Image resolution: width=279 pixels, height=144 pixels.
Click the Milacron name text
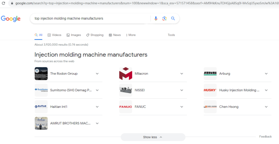tap(141, 74)
